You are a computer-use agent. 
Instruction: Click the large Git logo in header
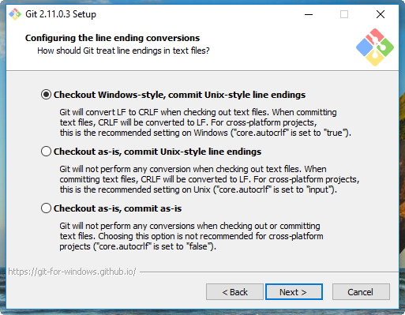375,47
